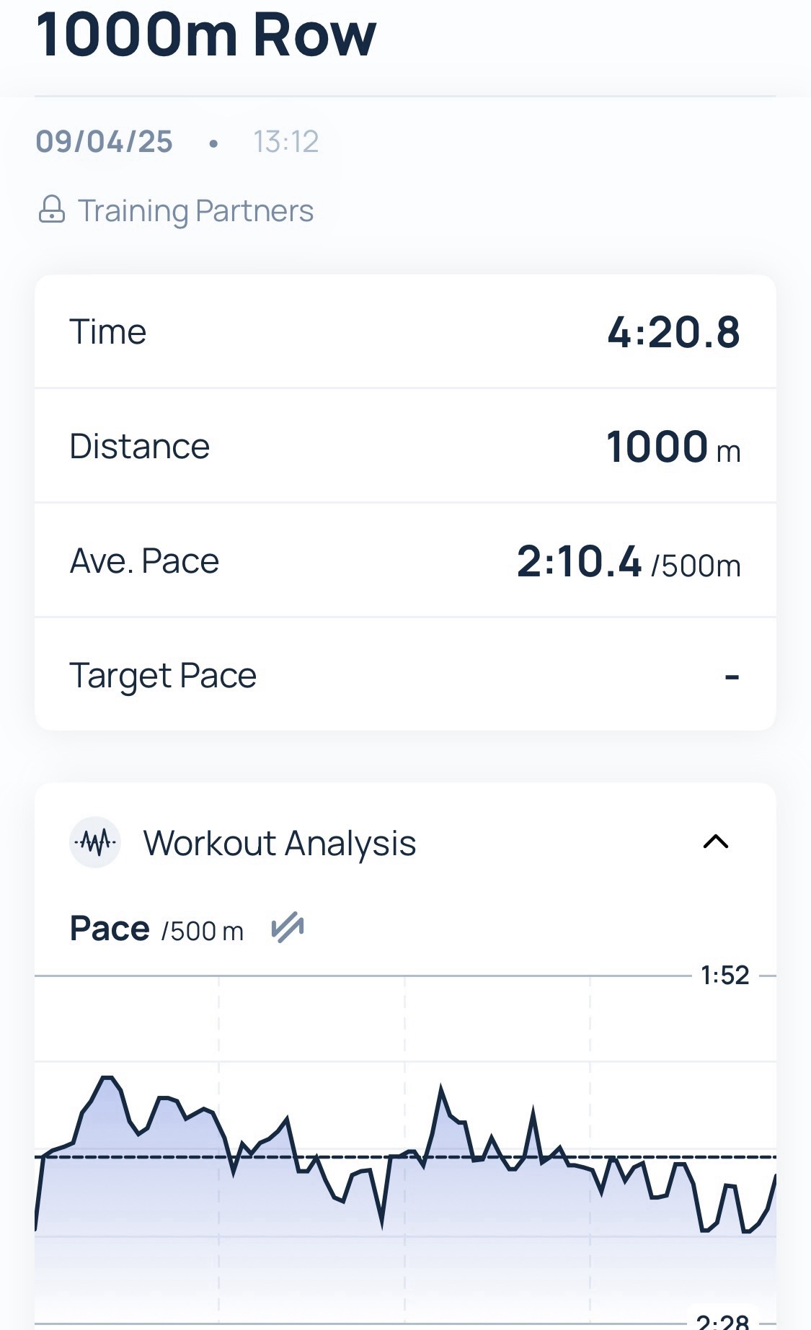The height and width of the screenshot is (1330, 811).
Task: Tap the Workout Analysis waveform icon
Action: coord(95,842)
